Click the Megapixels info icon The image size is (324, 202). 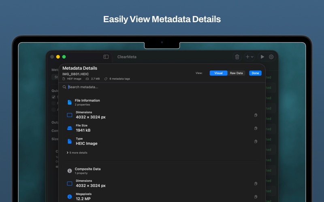[x=70, y=197]
